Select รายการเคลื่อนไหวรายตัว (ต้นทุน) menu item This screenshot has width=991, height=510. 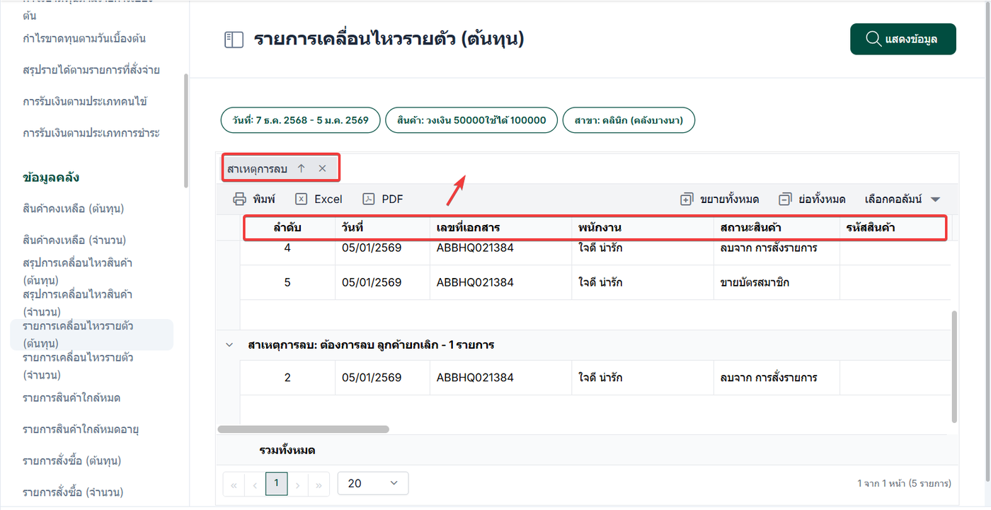coord(91,335)
